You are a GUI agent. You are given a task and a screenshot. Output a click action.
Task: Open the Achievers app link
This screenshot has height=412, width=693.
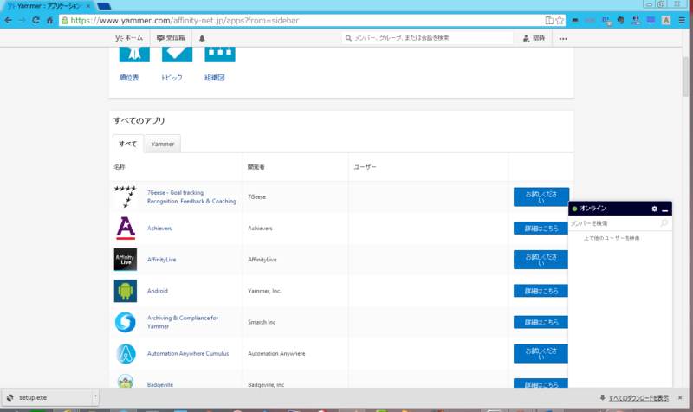159,229
